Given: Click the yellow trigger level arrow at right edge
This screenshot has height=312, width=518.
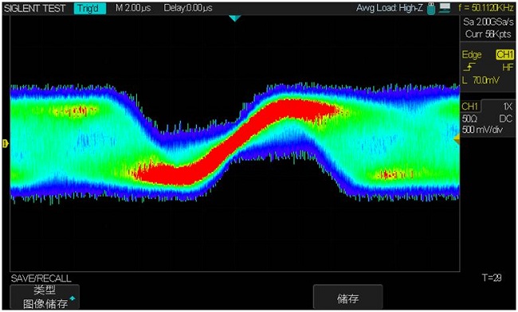Looking at the screenshot, I should tap(457, 139).
